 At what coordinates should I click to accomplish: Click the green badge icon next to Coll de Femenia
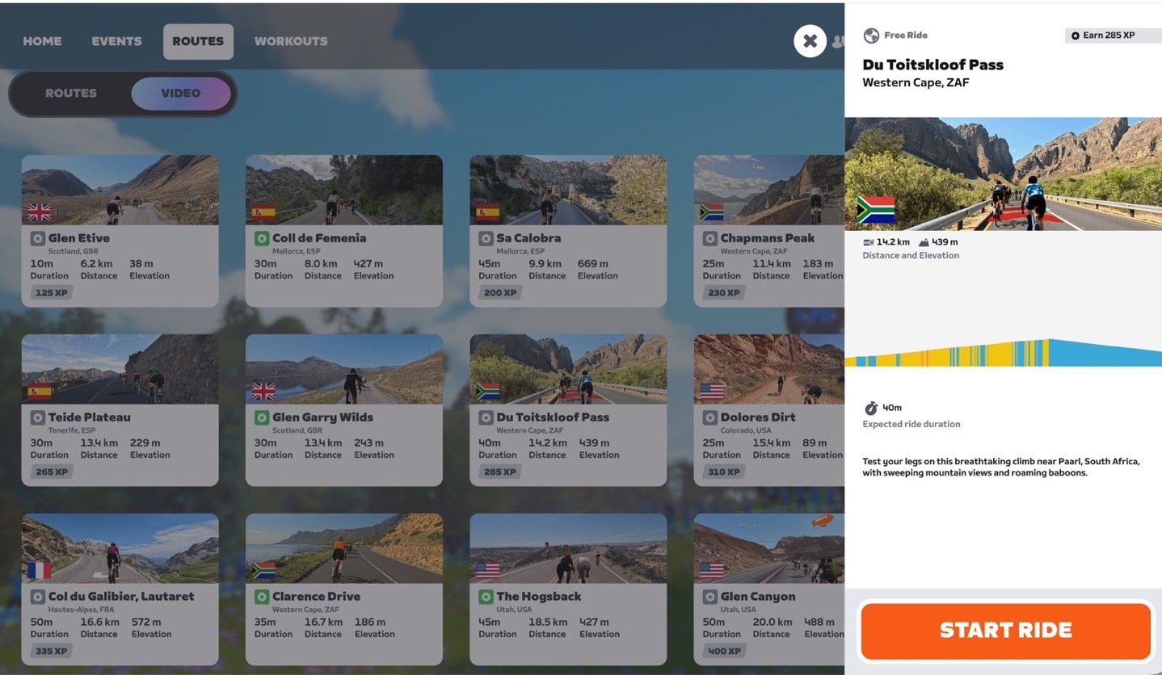(261, 238)
